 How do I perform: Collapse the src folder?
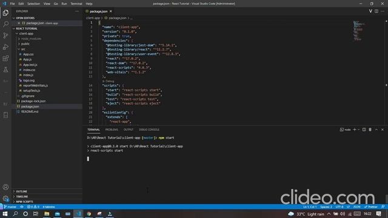tap(47, 49)
